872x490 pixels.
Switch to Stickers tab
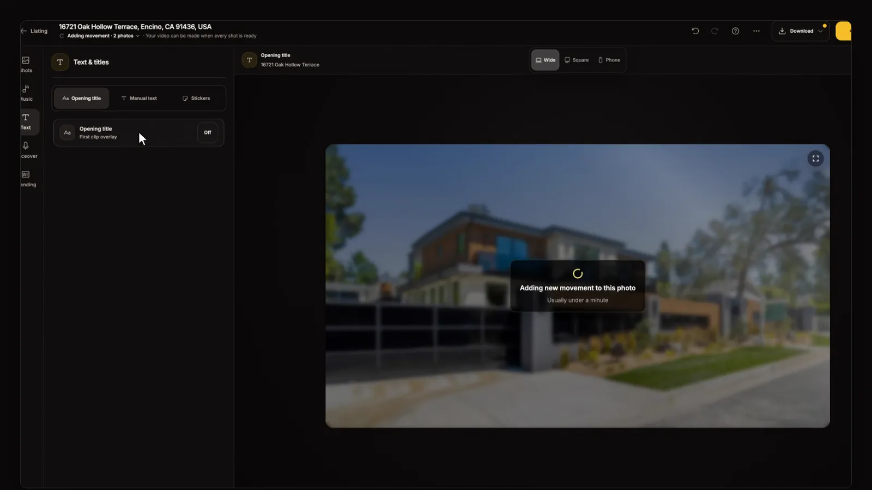(x=196, y=99)
